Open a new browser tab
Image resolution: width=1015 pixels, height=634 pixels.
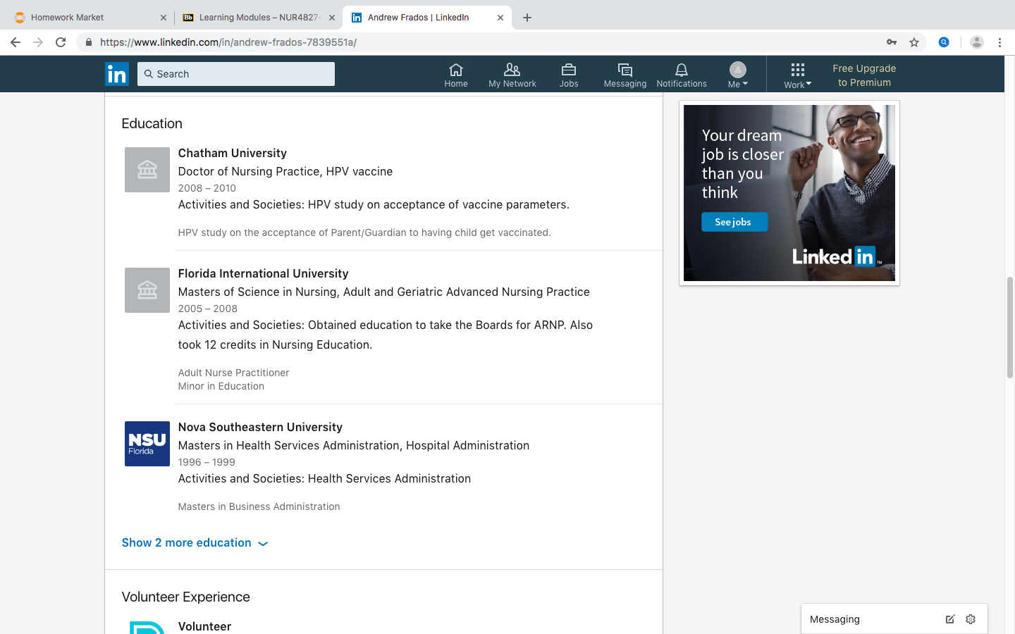click(527, 18)
